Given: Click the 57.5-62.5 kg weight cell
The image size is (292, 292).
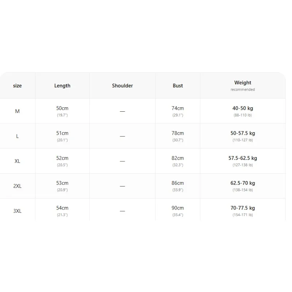Looking at the screenshot, I should click(x=243, y=161).
